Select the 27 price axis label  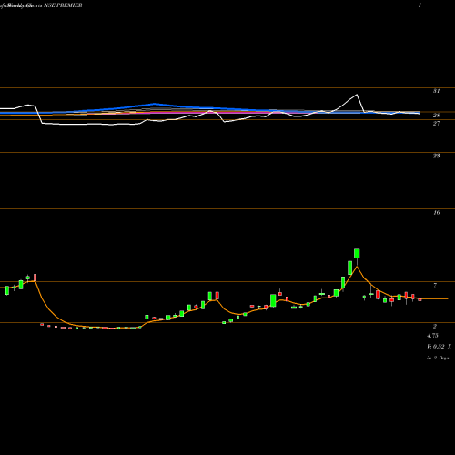(x=436, y=124)
